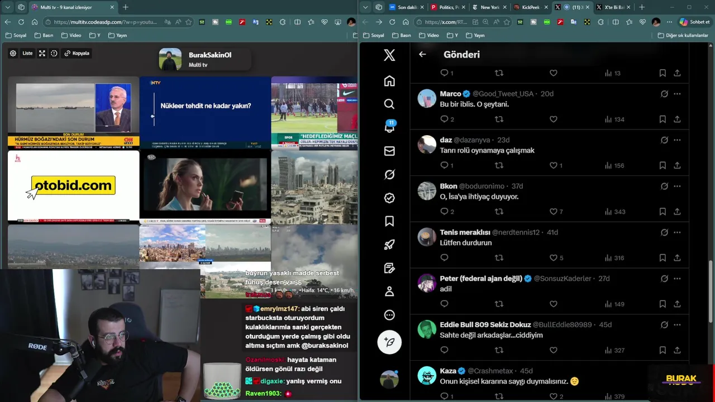Like Peter's tweet

[554, 304]
